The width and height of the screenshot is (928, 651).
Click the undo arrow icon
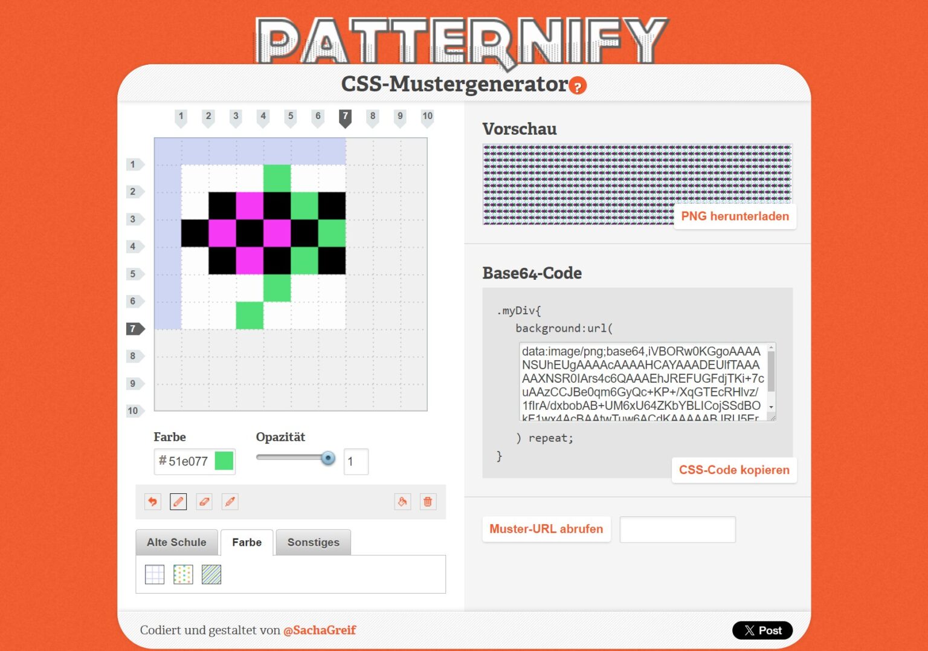click(153, 502)
